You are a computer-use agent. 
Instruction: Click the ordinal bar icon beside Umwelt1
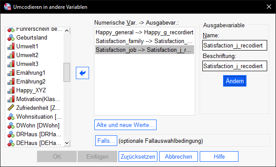(11, 46)
